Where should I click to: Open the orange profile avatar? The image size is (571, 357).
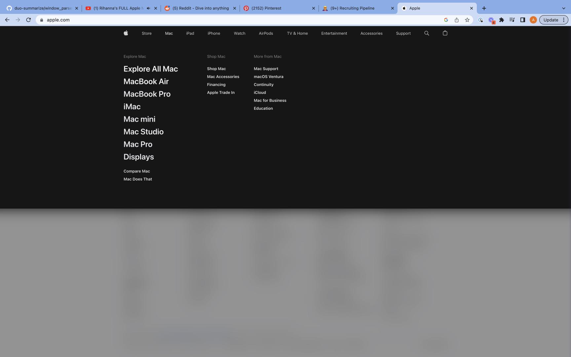[533, 20]
